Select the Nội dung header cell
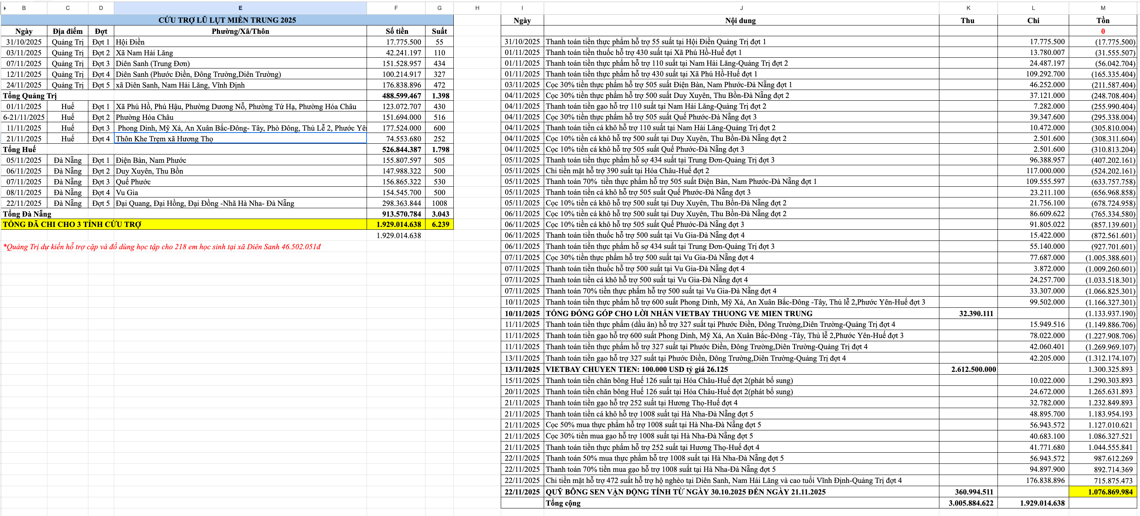 tap(740, 20)
